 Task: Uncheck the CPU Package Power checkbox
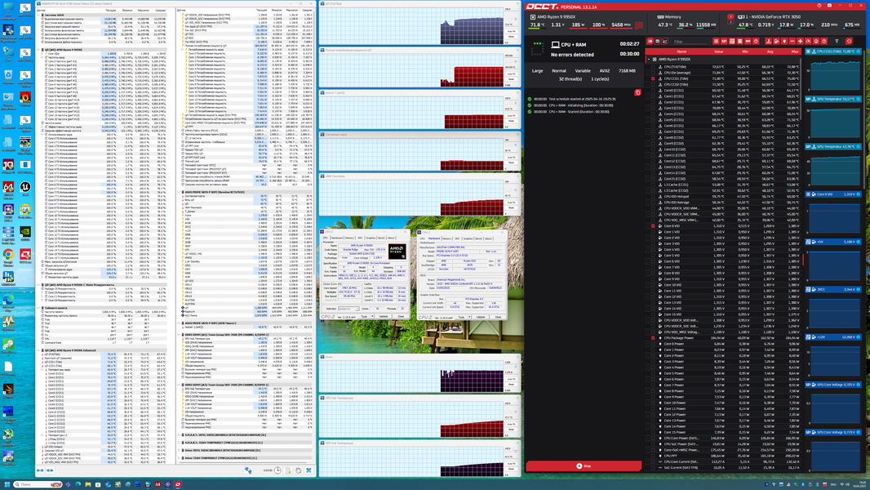pyautogui.click(x=653, y=337)
